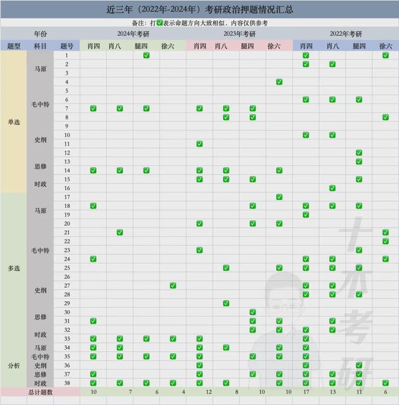Select the total value 13 in the bottom row
This screenshot has height=405, width=399.
pos(332,392)
